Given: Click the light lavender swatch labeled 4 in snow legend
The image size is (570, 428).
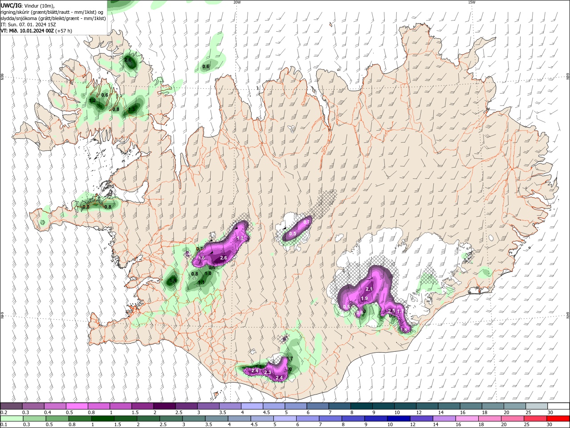Looking at the screenshot, I should (252, 406).
